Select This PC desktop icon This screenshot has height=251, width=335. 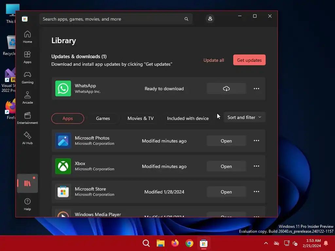click(11, 14)
